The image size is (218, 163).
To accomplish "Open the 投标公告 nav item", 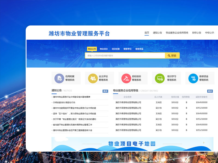I will [196, 33].
